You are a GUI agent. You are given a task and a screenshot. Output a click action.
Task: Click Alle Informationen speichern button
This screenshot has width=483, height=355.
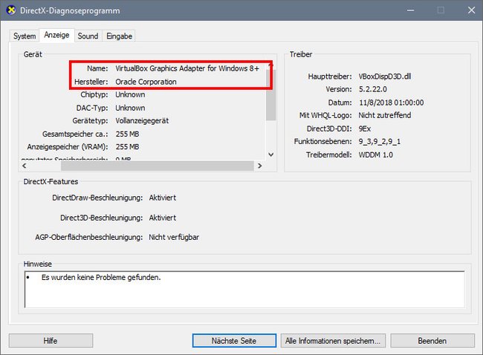pos(333,341)
